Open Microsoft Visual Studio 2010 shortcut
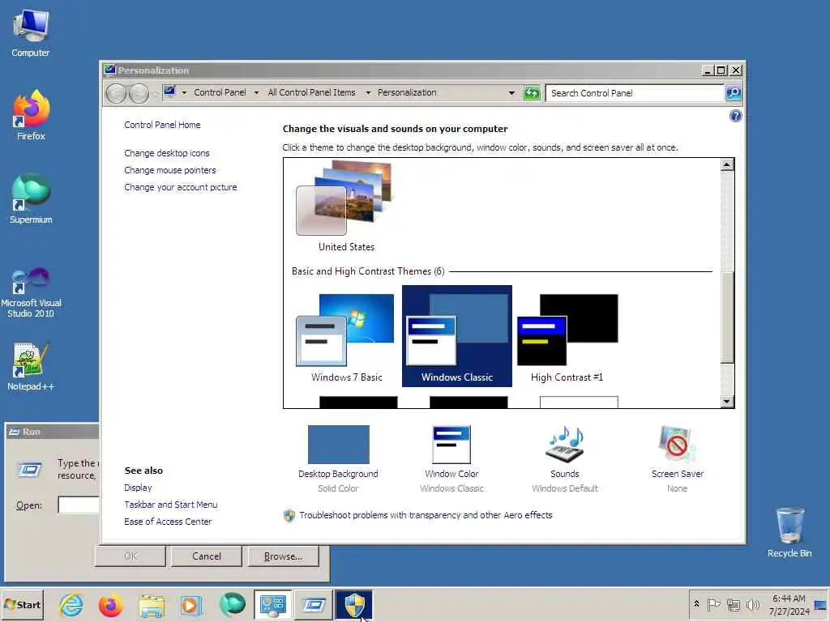830x622 pixels. click(31, 292)
